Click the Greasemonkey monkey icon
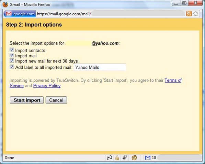Viewport: 205px width, 164px height. 134,158
